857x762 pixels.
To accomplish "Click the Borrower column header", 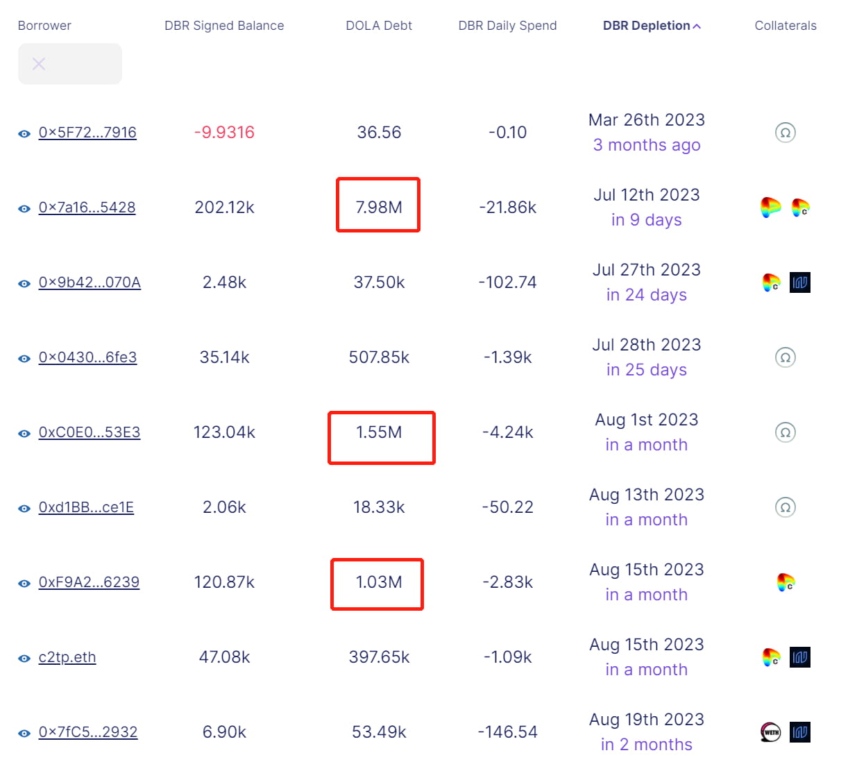I will pyautogui.click(x=44, y=26).
